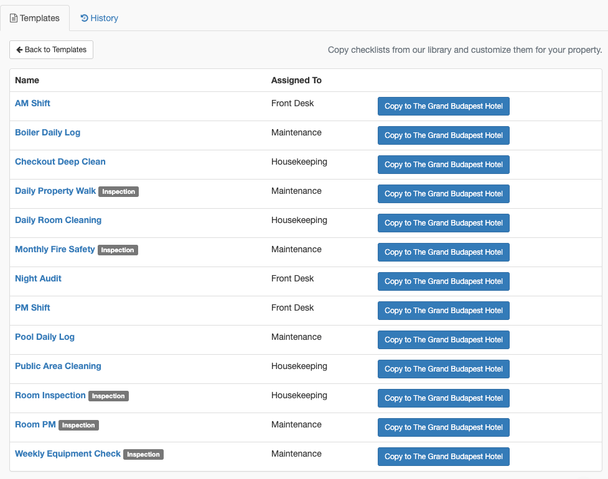The image size is (608, 479).
Task: Copy Weekly Equipment Check to the hotel
Action: 444,457
